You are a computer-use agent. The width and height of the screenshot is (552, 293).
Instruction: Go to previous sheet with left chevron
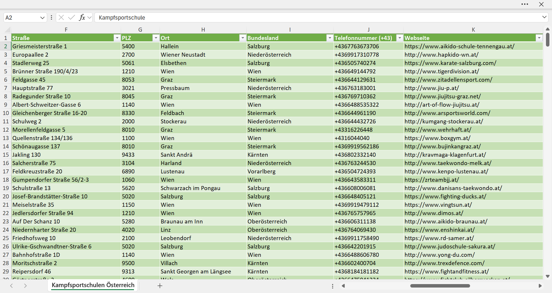pyautogui.click(x=11, y=286)
